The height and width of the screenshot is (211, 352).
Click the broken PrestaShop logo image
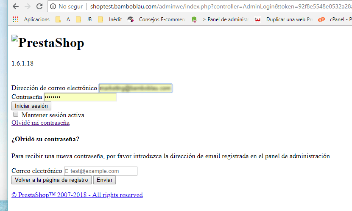point(15,38)
